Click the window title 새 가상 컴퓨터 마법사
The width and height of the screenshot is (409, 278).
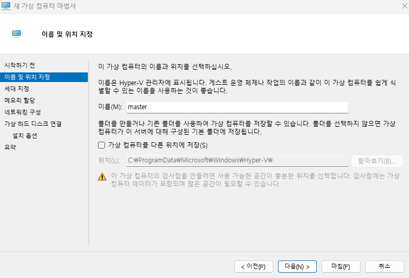tap(45, 6)
